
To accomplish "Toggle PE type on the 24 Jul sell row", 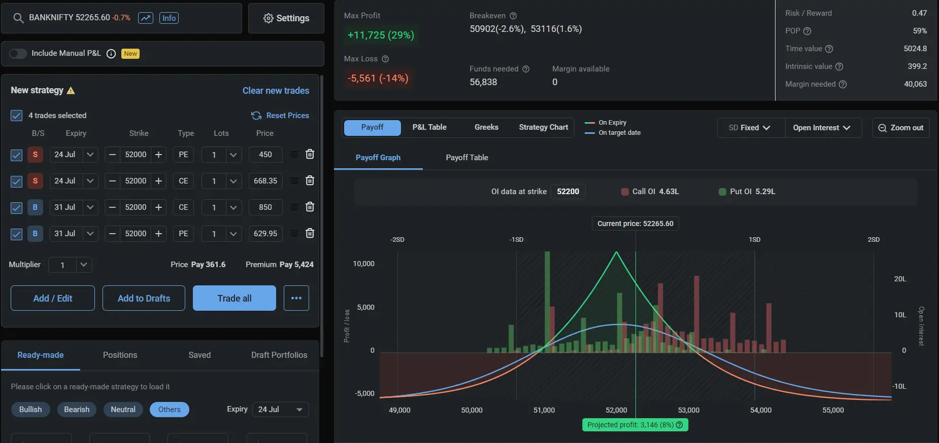I will (183, 155).
